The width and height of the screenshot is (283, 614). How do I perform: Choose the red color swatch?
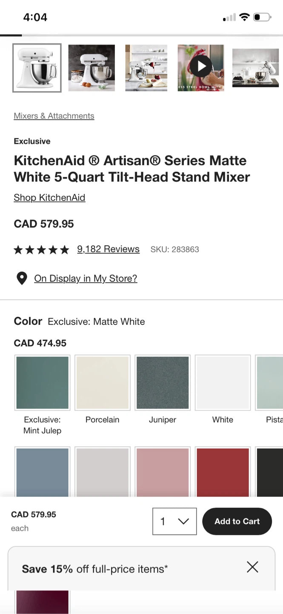pos(223,472)
